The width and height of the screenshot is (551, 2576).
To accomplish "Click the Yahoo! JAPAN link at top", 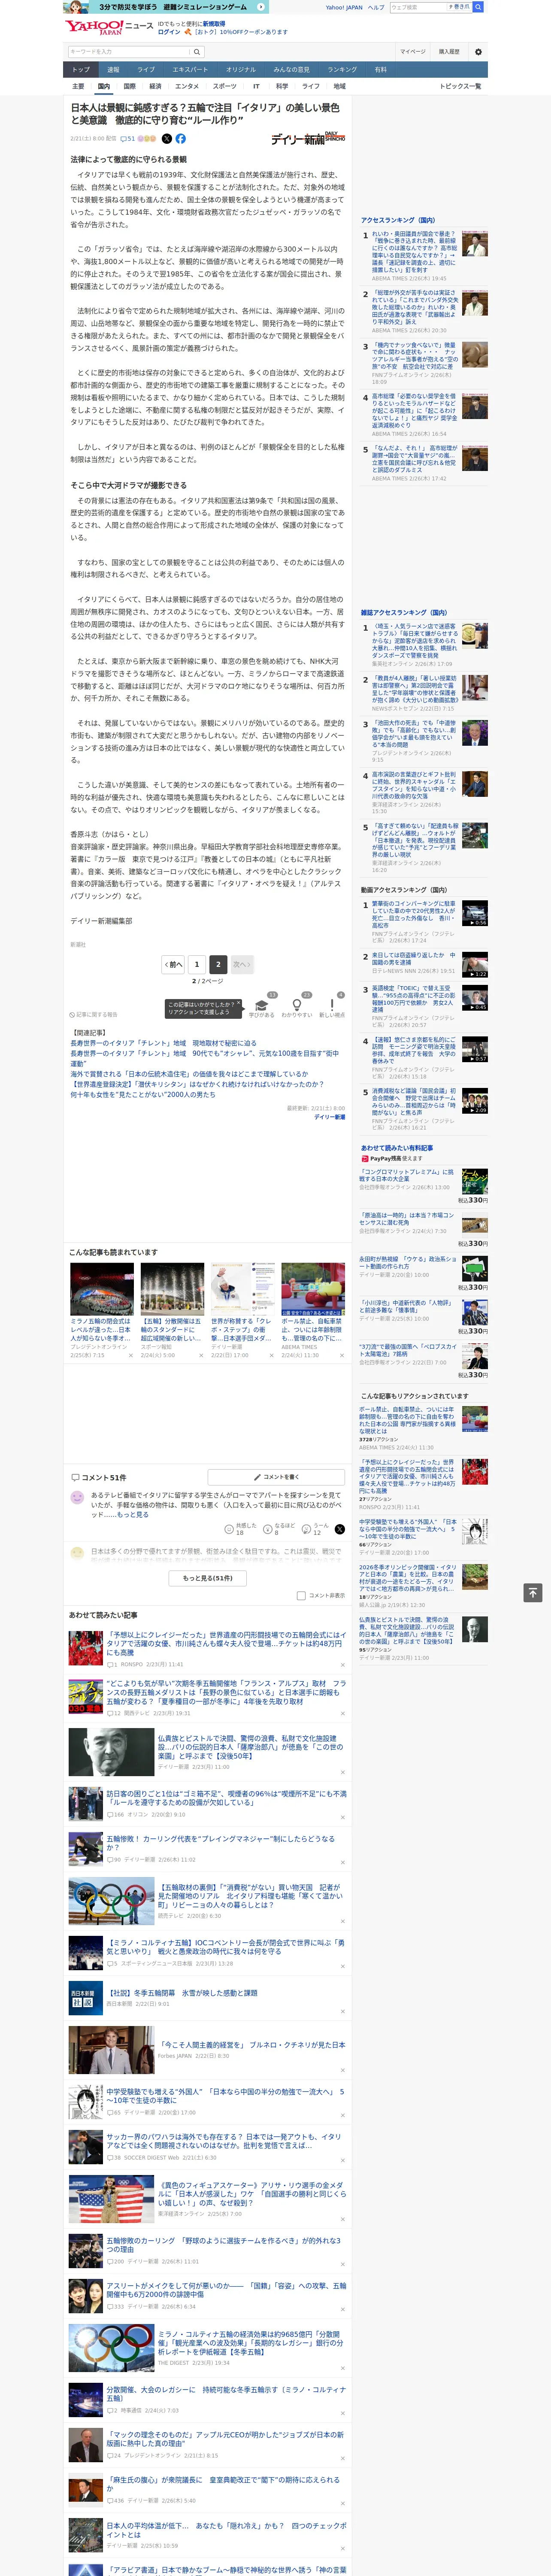I will (x=344, y=7).
